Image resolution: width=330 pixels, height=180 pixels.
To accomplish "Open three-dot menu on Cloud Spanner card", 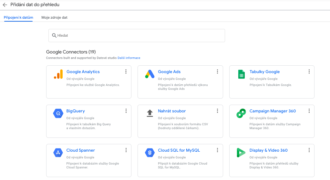I will coord(126,150).
